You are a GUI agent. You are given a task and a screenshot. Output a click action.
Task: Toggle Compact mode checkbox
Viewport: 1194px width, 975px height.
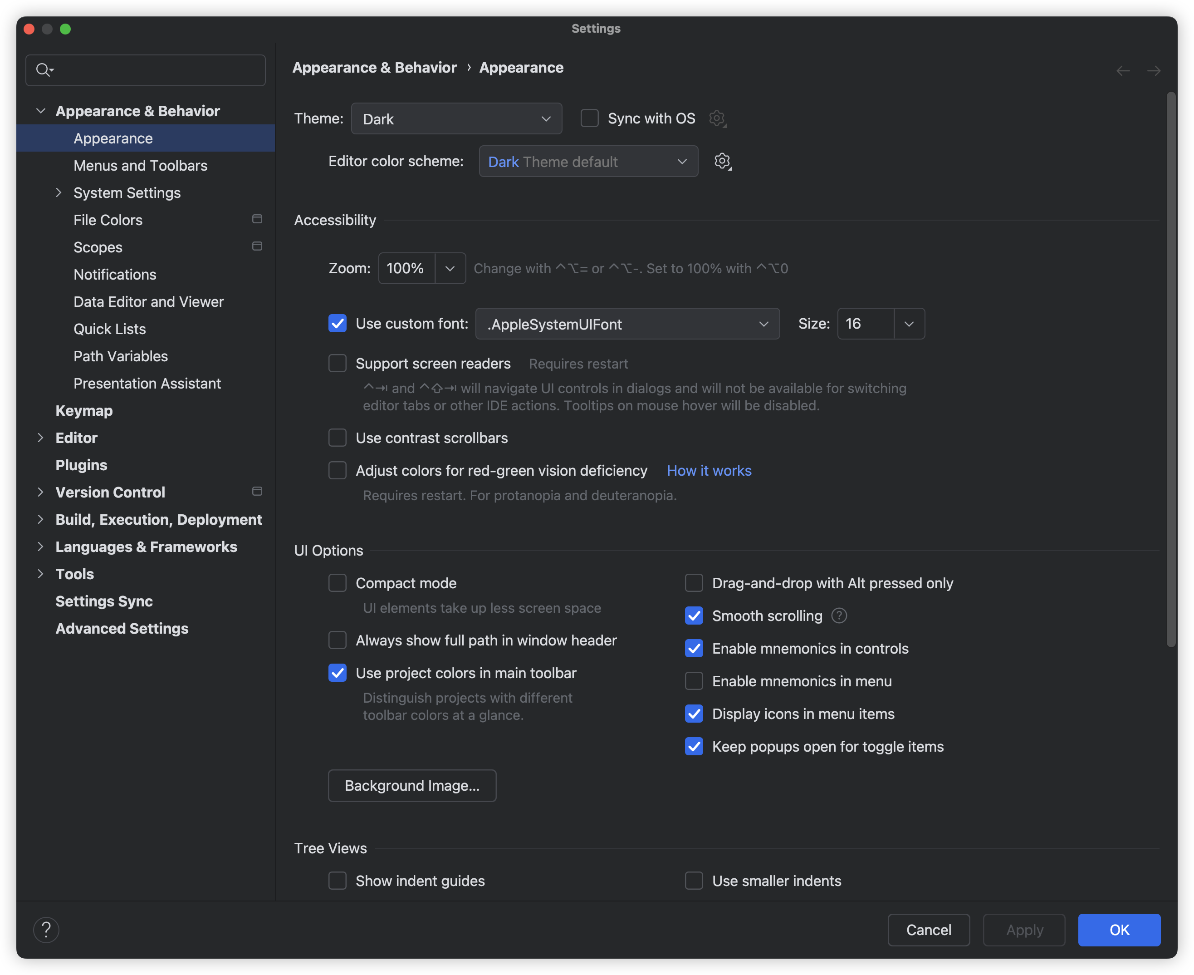click(338, 583)
